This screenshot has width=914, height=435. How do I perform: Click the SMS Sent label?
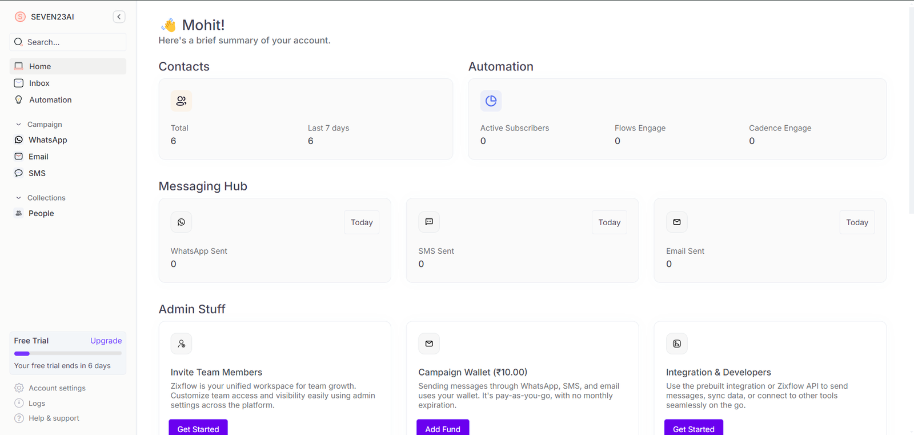pos(436,251)
